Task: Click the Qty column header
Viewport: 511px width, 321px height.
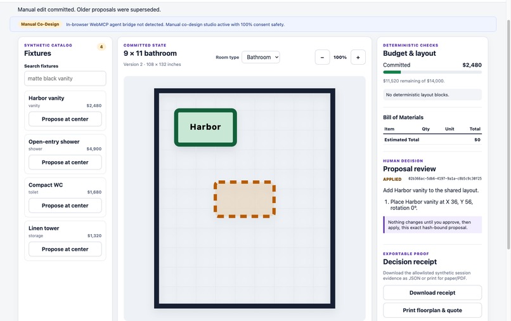Action: 425,129
